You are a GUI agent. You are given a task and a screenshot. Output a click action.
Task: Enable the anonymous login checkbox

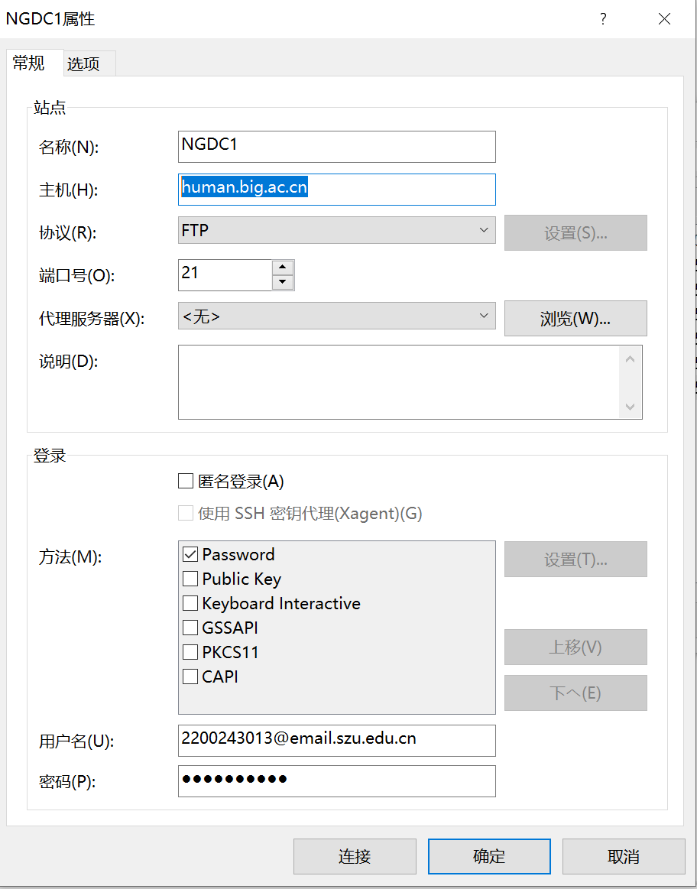(186, 482)
